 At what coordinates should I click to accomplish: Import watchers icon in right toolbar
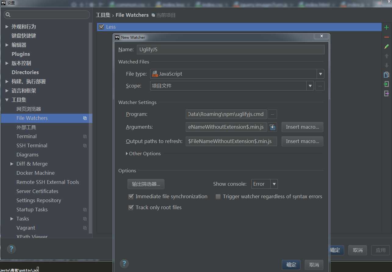pos(387,84)
